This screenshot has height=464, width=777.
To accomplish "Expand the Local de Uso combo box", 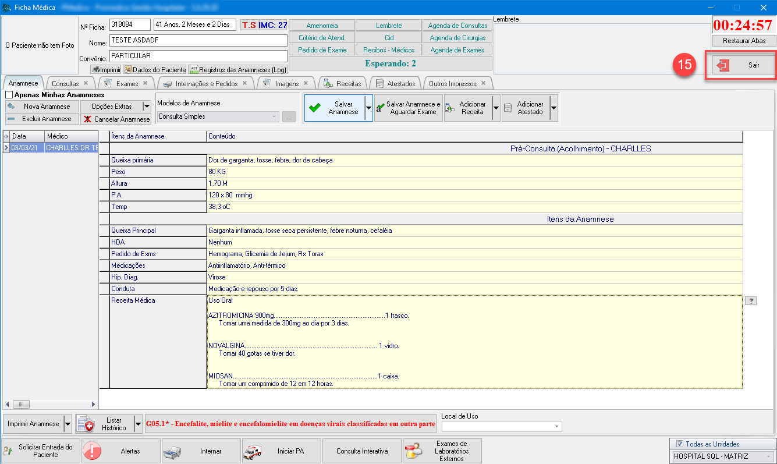I will point(557,427).
